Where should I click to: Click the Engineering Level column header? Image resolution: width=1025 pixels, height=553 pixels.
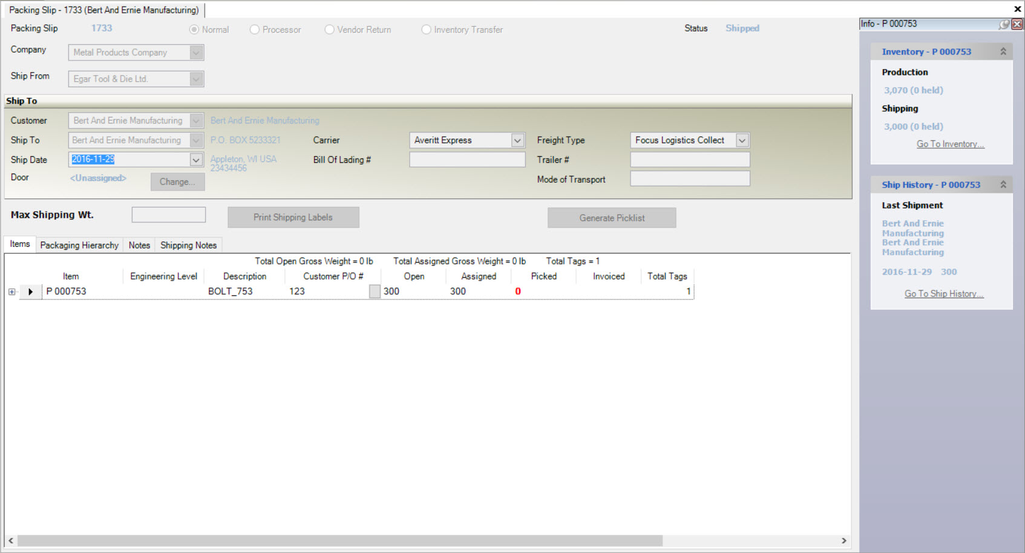163,276
